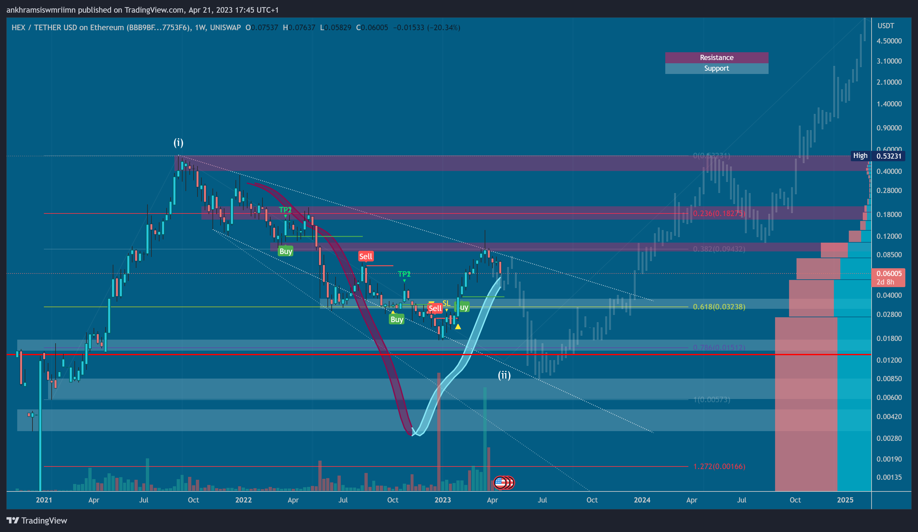The image size is (918, 532).
Task: Click the 0.236(0.18275) Fibonacci label
Action: point(719,213)
